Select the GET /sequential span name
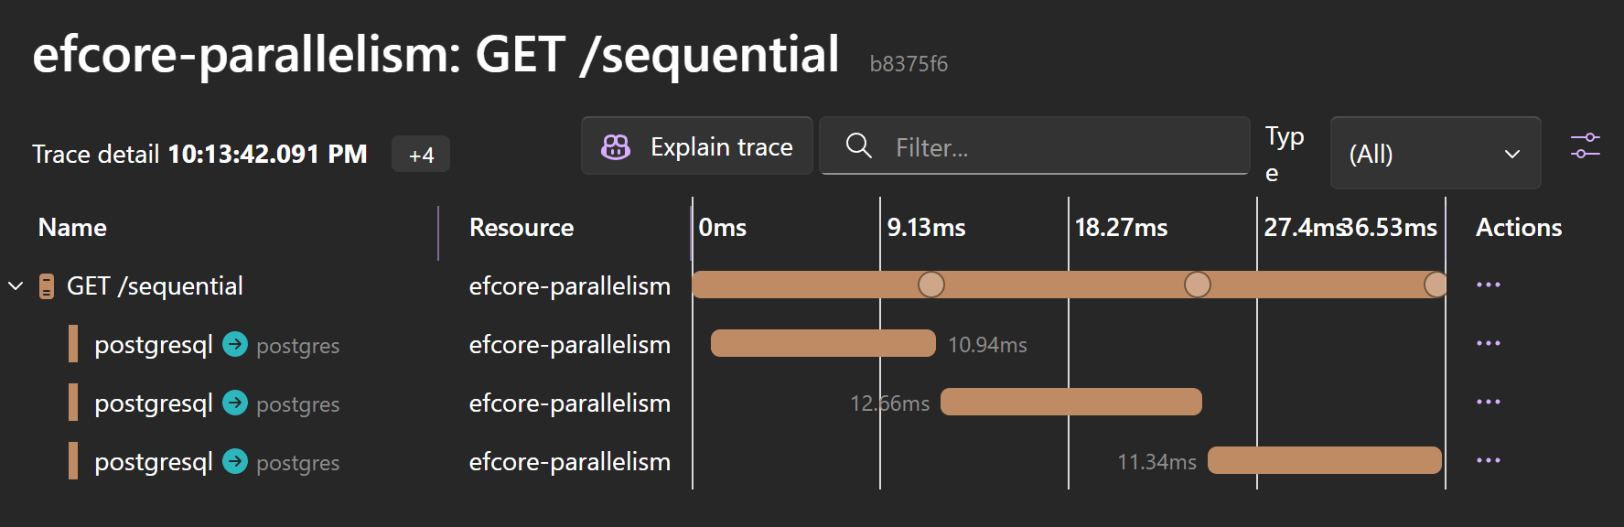The height and width of the screenshot is (527, 1624). [x=155, y=286]
